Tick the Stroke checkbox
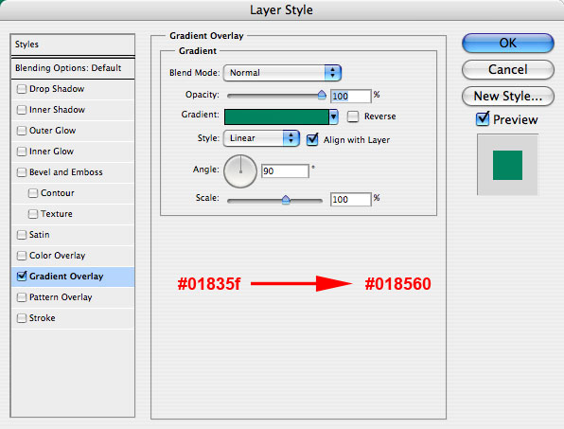Viewport: 564px width, 429px height. [22, 318]
